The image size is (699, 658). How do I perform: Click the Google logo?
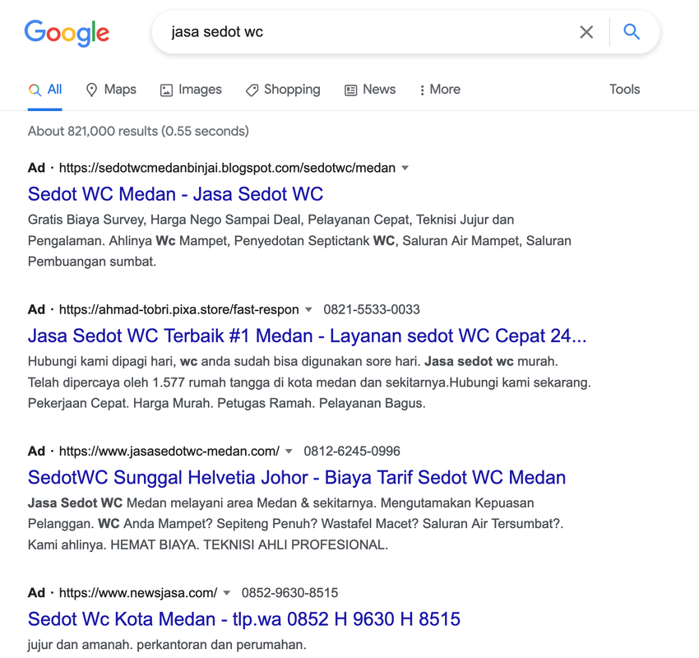pos(67,32)
